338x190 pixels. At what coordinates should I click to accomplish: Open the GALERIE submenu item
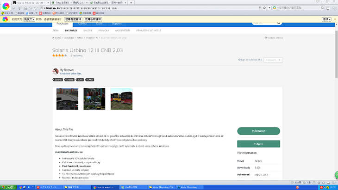click(x=88, y=31)
